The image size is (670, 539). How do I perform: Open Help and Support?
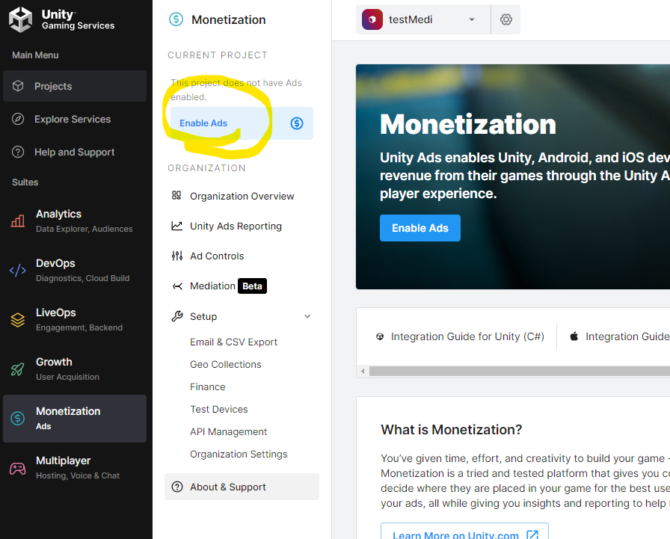coord(75,152)
